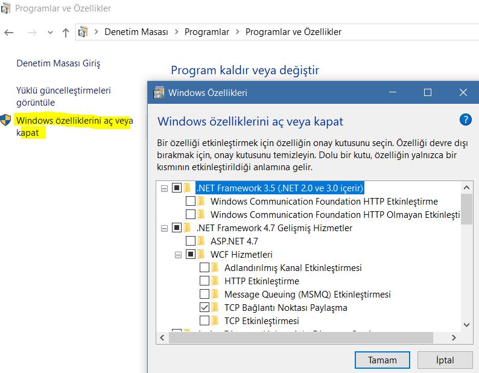Image resolution: width=479 pixels, height=373 pixels.
Task: Open the recent locations dropdown chevron
Action: coord(51,33)
